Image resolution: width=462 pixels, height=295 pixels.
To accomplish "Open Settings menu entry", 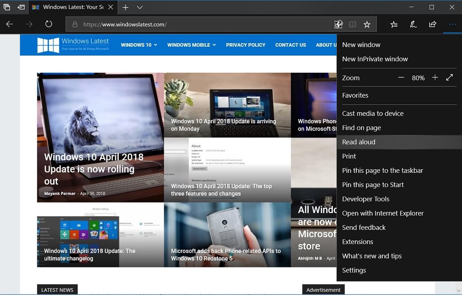I will [x=399, y=270].
